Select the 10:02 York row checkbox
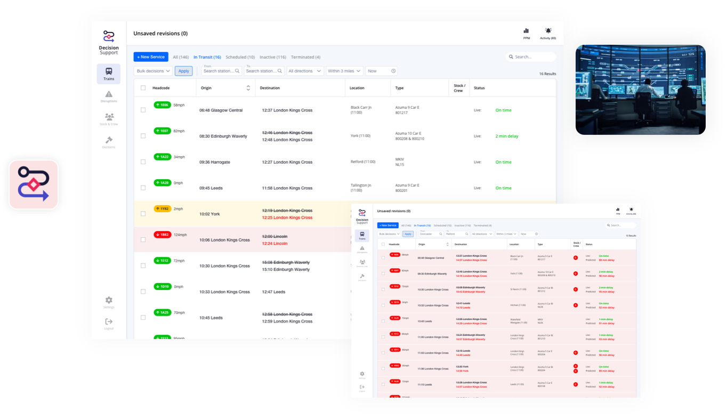This screenshot has width=727, height=419. (143, 214)
